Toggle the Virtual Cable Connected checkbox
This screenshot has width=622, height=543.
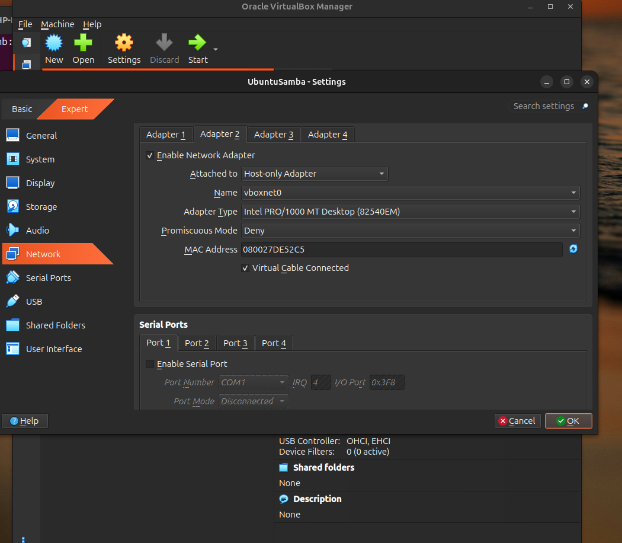tap(245, 268)
